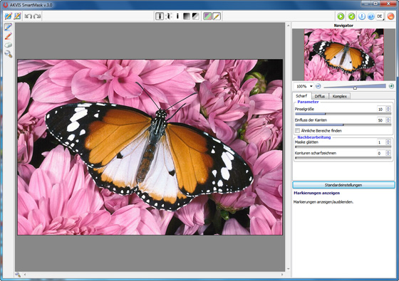The width and height of the screenshot is (399, 281).
Task: Click the 'Parameter' group label
Action: [x=308, y=102]
